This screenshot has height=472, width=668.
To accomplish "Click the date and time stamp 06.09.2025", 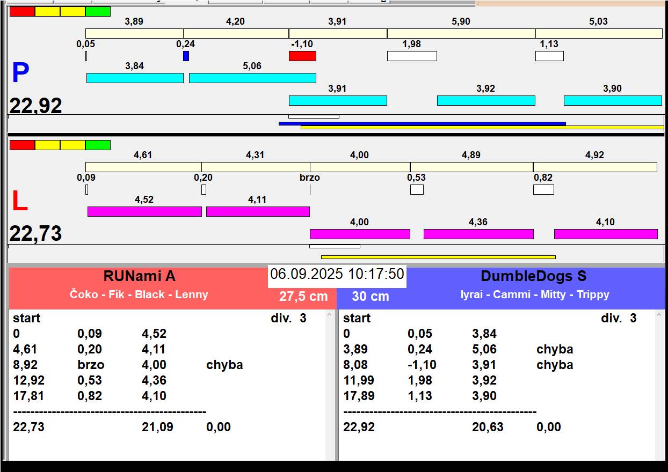I will coord(337,274).
